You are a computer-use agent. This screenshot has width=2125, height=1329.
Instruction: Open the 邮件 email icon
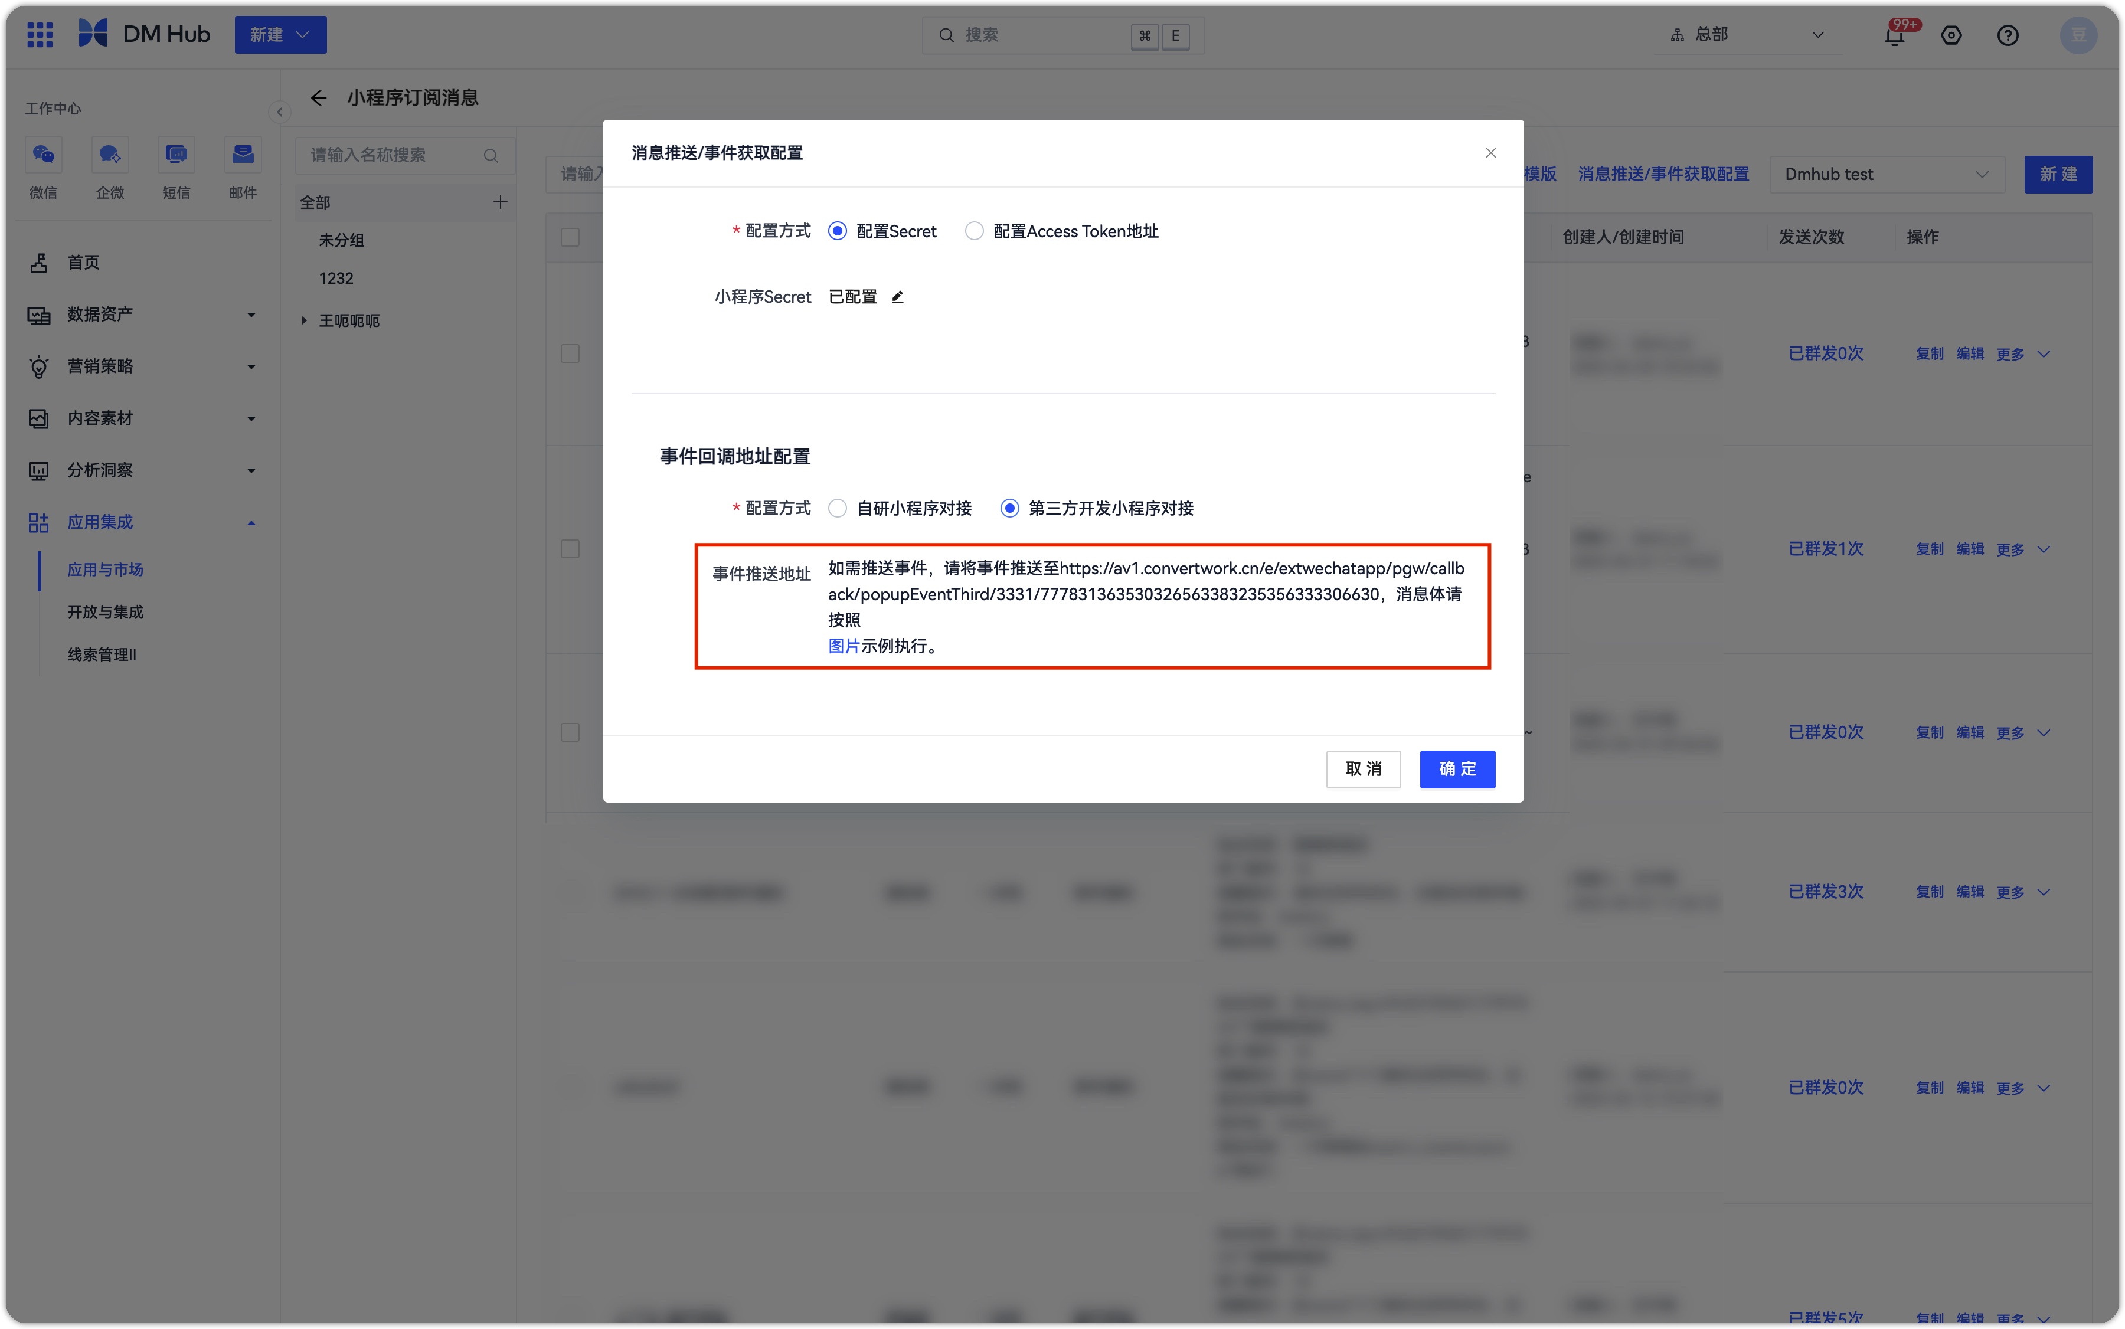243,156
